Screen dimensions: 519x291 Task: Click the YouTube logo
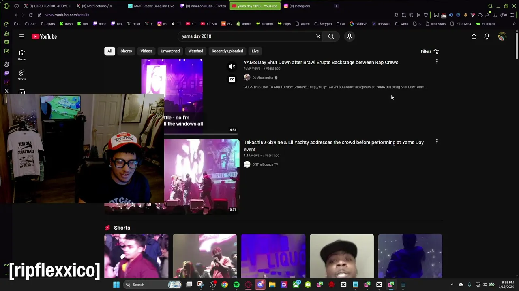tap(44, 36)
